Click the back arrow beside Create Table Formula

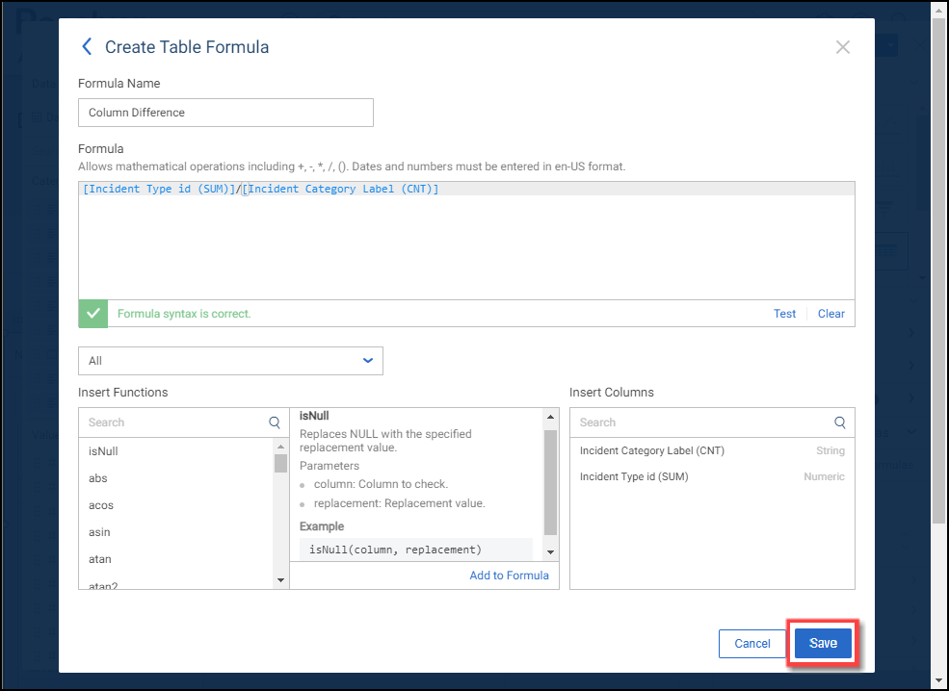(x=88, y=46)
